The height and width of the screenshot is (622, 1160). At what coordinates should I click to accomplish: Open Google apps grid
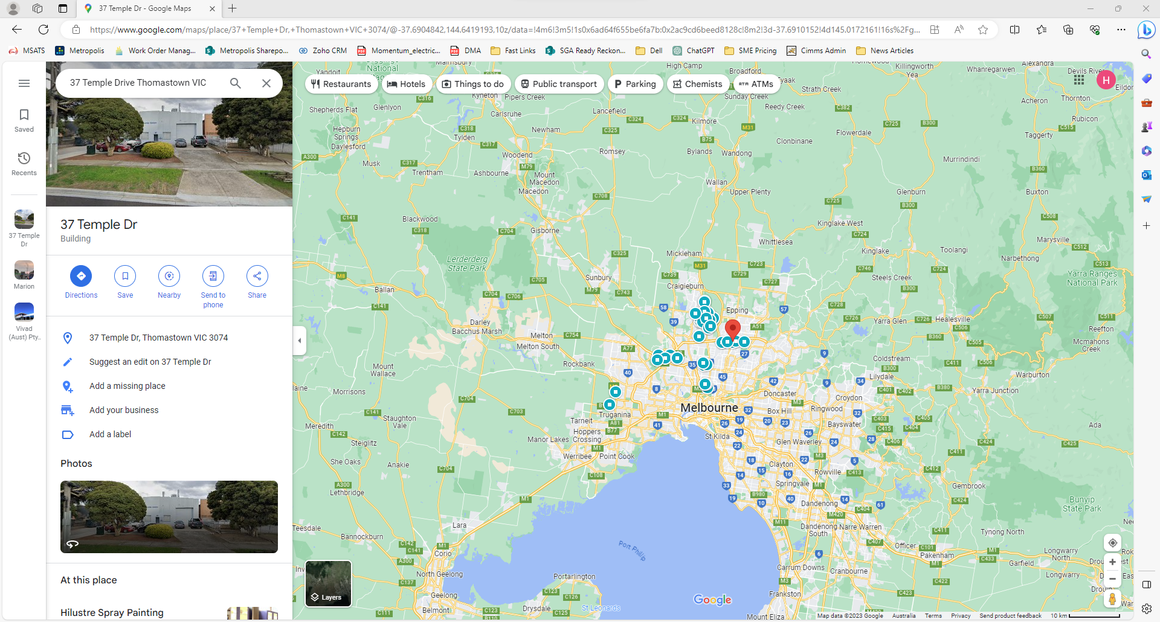(1079, 80)
